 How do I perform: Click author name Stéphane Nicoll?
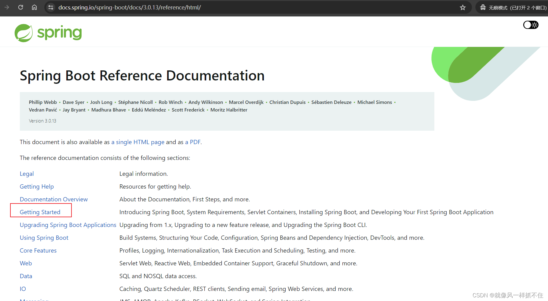pyautogui.click(x=135, y=102)
